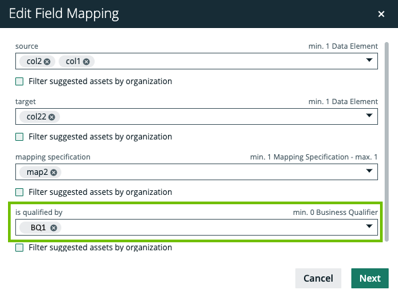
Task: Enable organization filter under target field
Action: pyautogui.click(x=19, y=137)
